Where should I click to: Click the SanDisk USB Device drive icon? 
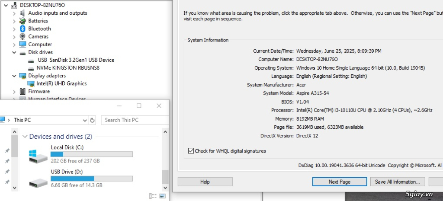(x=31, y=61)
